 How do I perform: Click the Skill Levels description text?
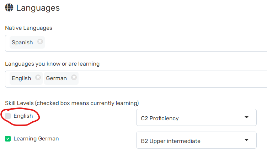tap(71, 103)
